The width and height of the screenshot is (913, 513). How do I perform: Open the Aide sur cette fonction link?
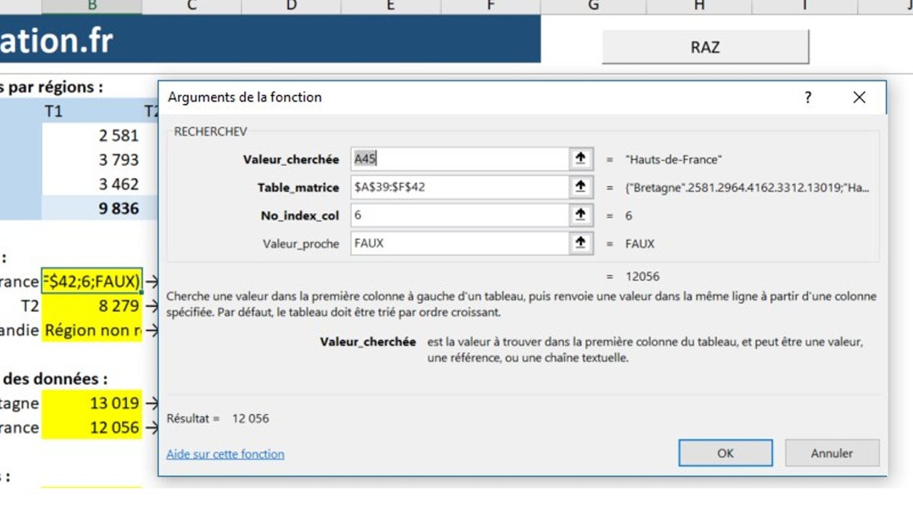tap(225, 454)
